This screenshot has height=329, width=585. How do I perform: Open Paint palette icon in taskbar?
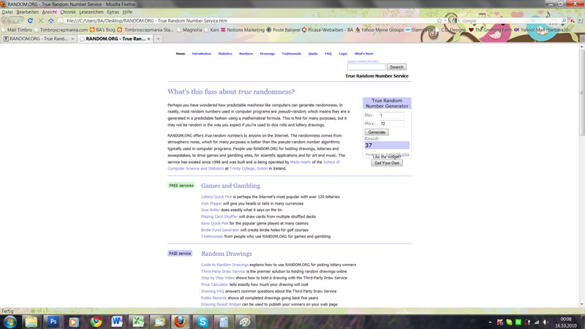pos(245,322)
